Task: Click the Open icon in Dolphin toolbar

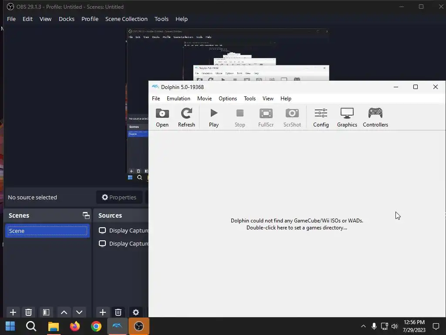Action: [x=162, y=117]
